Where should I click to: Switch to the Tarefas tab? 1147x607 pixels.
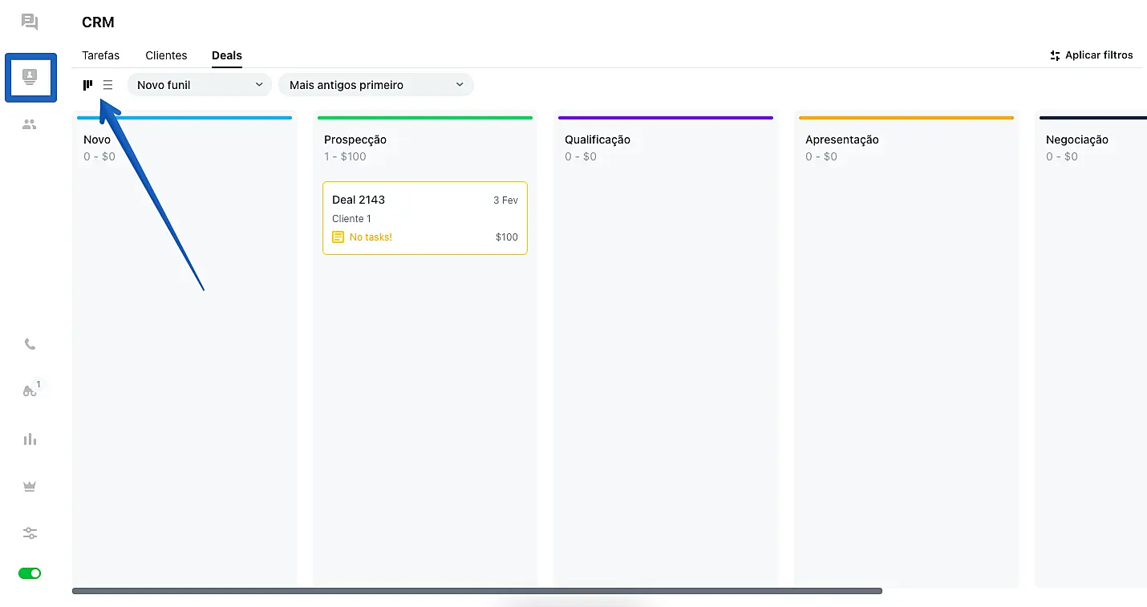100,55
